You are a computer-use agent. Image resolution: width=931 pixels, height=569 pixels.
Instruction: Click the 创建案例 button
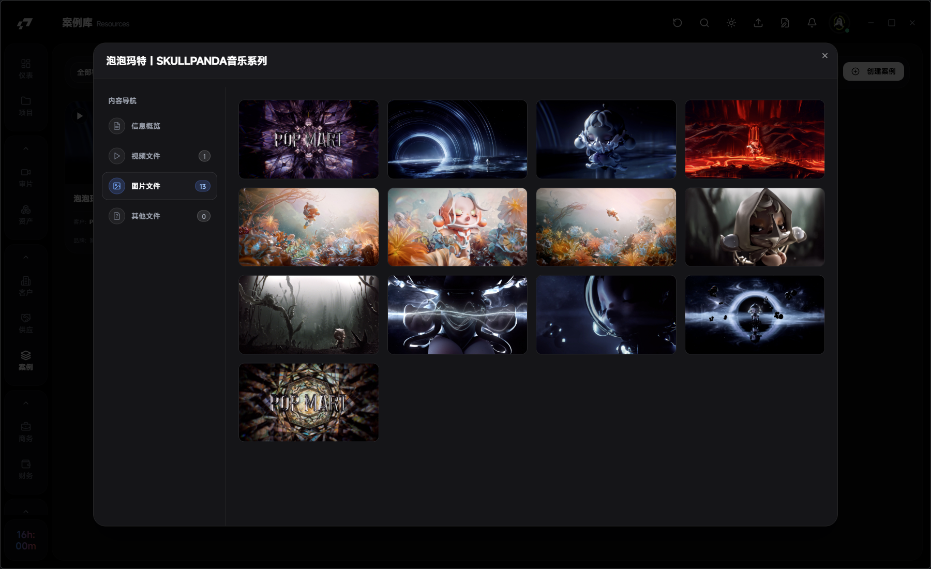(x=873, y=71)
